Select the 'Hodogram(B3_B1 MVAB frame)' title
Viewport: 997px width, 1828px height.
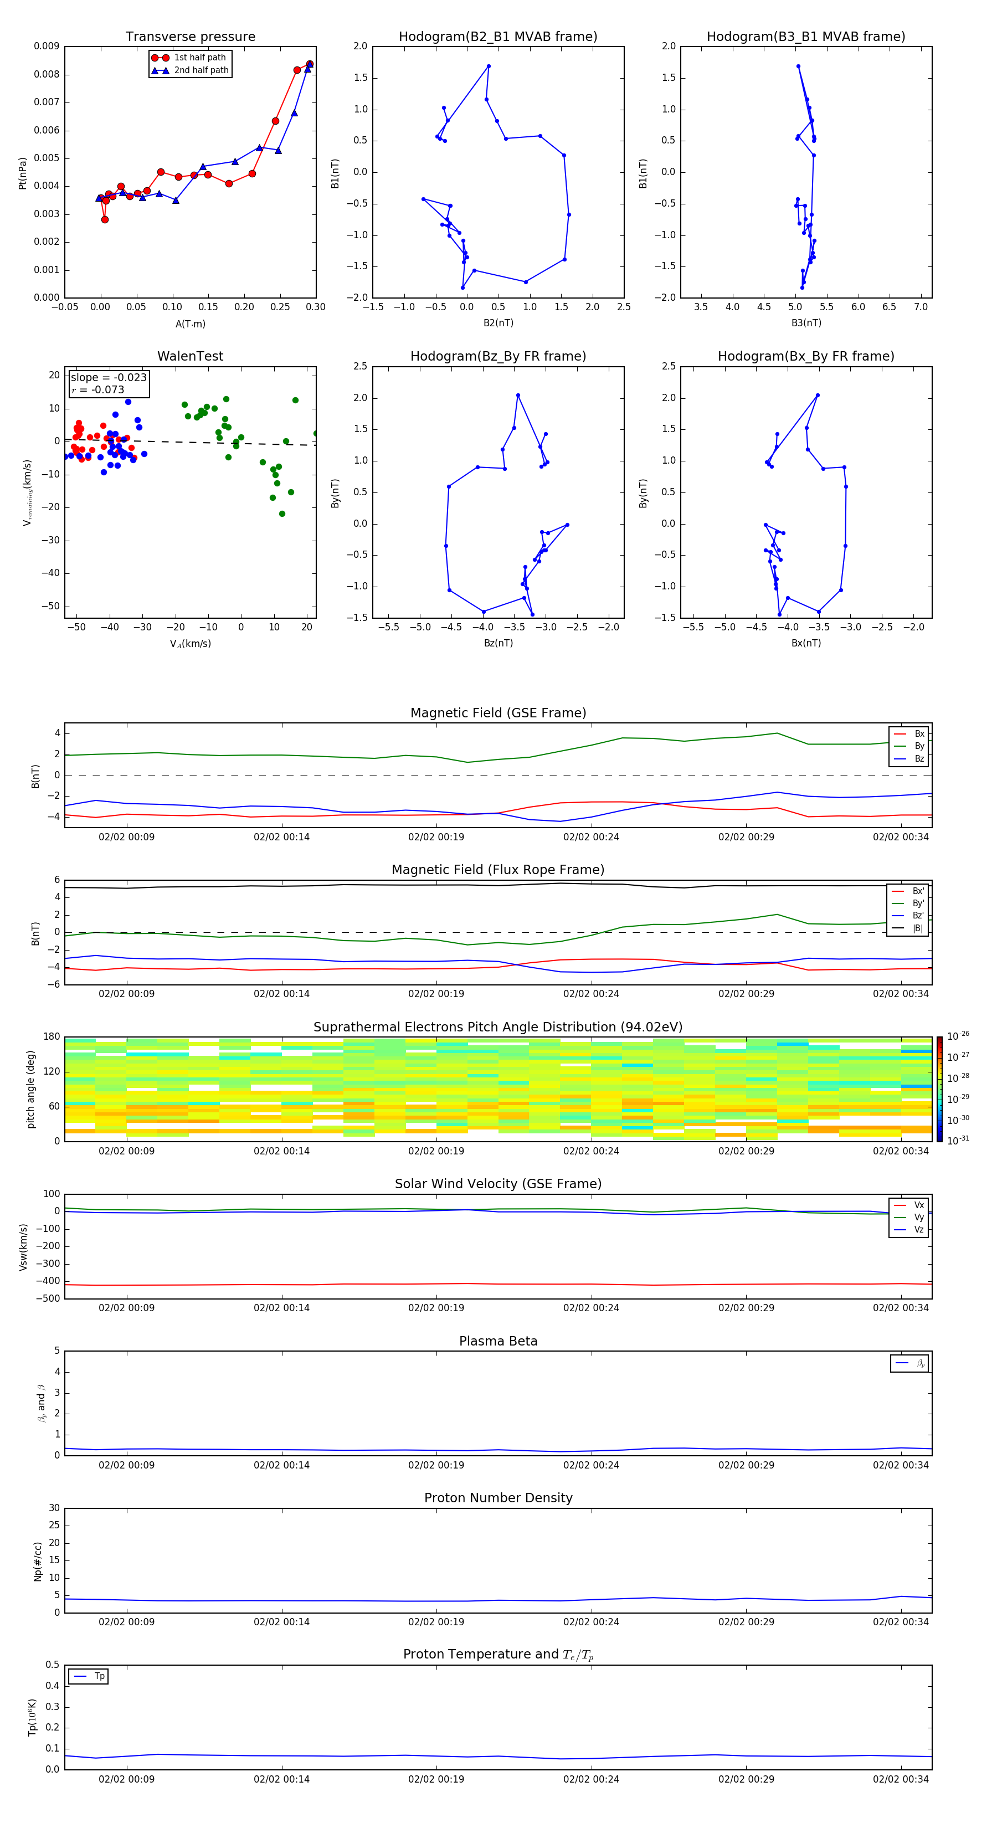click(806, 37)
